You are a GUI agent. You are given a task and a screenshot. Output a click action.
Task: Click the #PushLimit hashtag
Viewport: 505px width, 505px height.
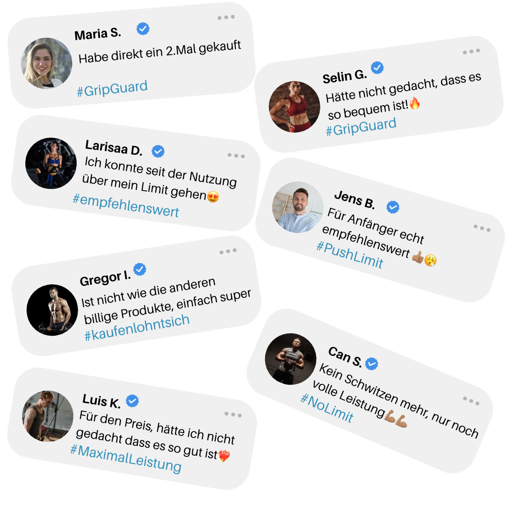click(350, 255)
